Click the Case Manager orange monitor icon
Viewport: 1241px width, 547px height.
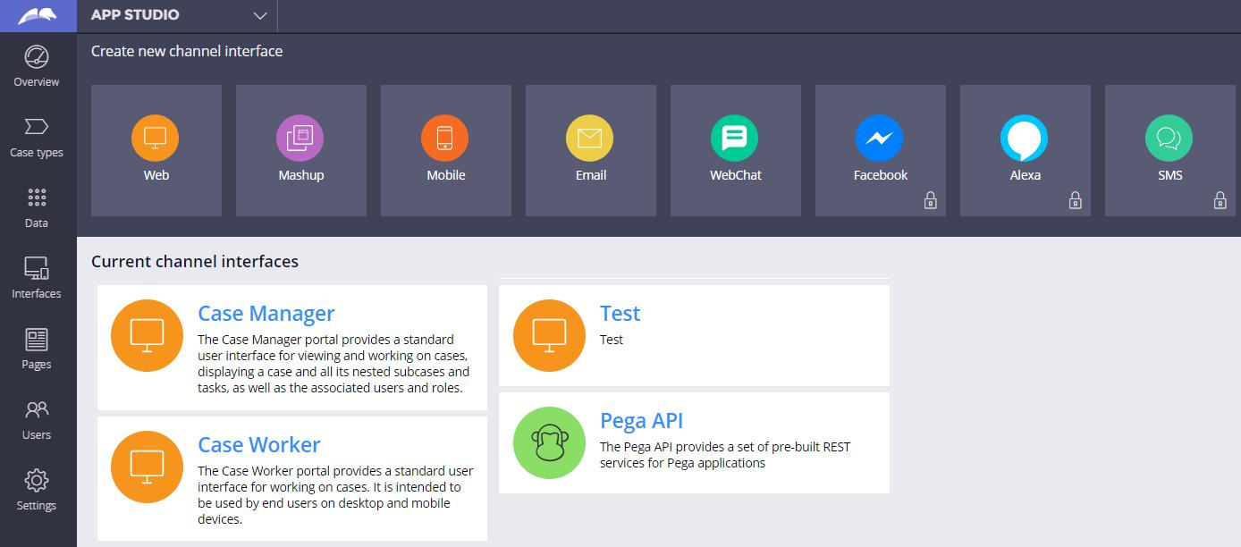[147, 335]
